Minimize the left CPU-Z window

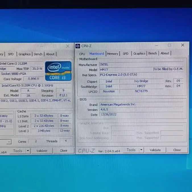point(42,46)
